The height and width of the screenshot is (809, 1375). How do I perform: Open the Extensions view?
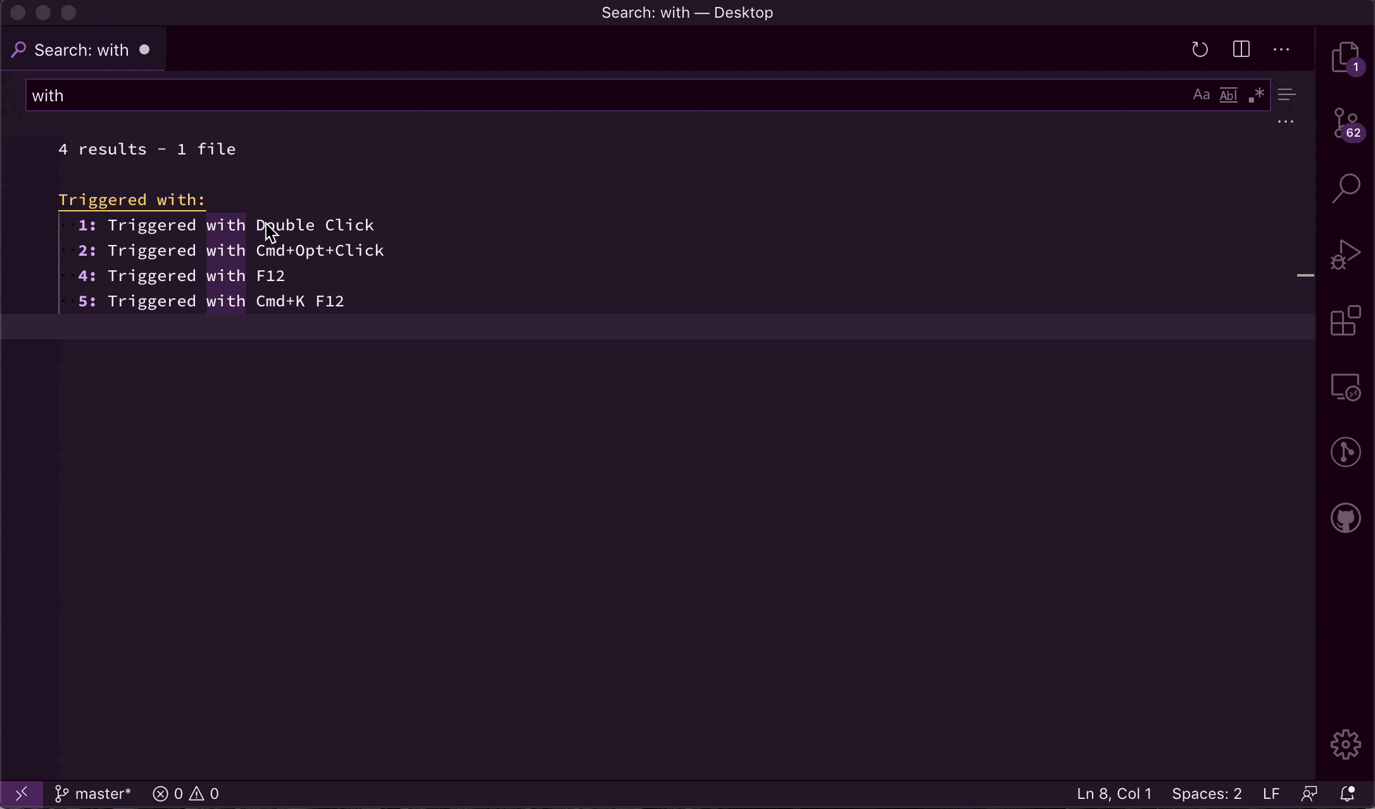[x=1345, y=320]
